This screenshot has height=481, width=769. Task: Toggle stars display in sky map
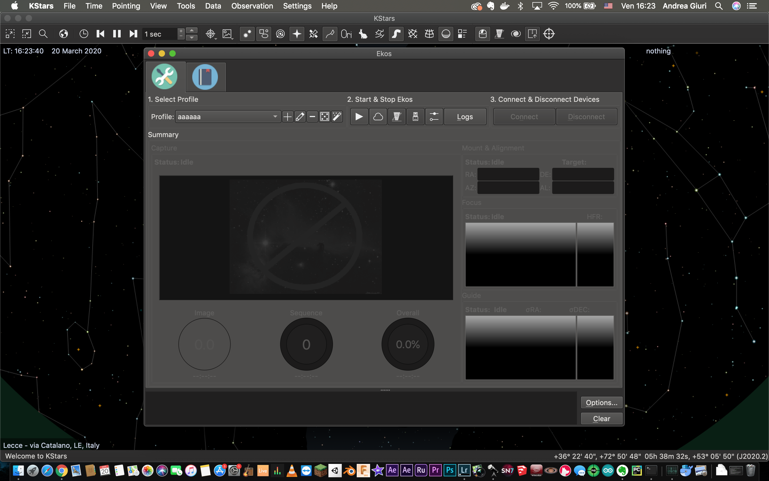click(x=247, y=34)
